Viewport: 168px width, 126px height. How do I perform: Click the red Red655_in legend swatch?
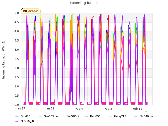86,117
